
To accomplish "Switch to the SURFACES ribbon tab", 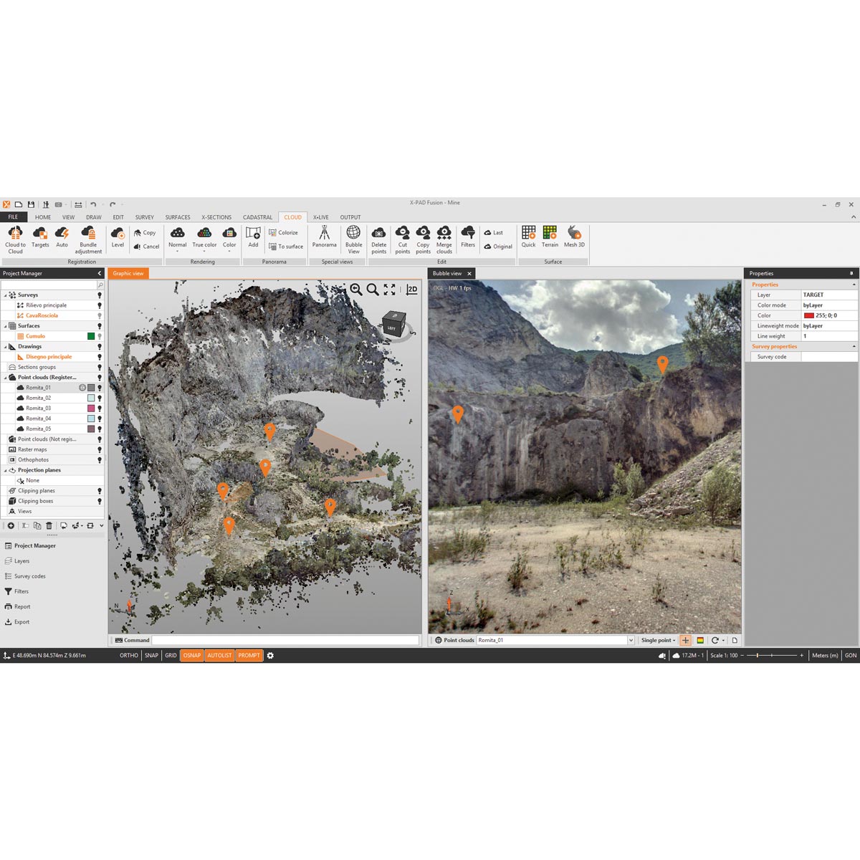I will click(178, 217).
